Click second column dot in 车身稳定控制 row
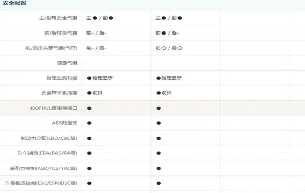This screenshot has width=305, height=193. point(158,183)
